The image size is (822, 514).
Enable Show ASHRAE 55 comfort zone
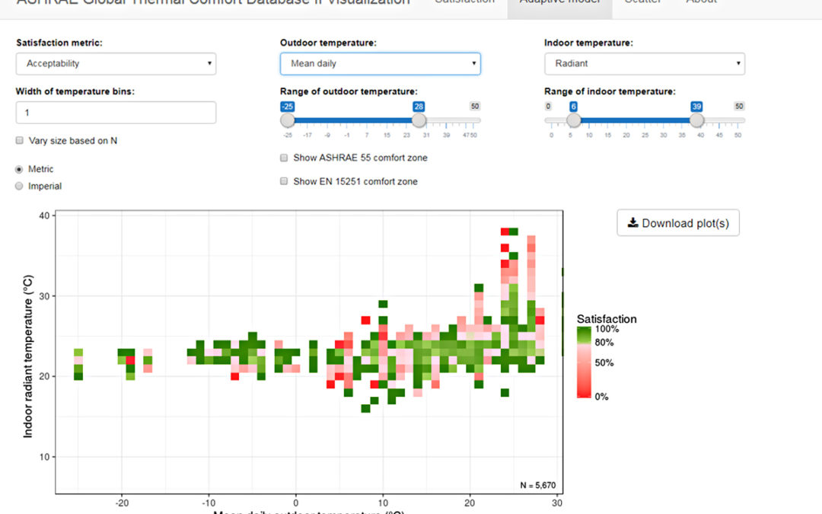click(284, 158)
